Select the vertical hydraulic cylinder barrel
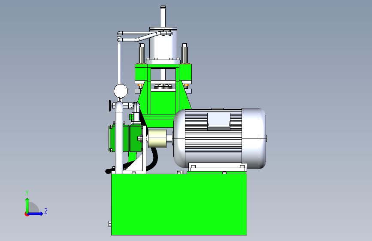The image size is (372, 241). (163, 44)
